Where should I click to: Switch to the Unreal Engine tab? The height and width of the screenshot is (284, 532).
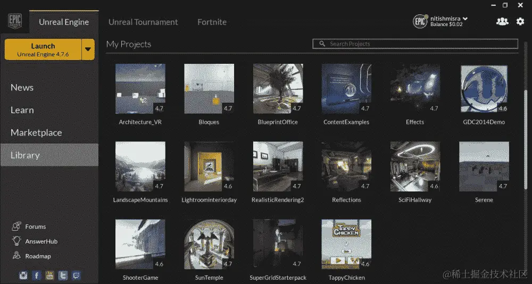pos(64,22)
